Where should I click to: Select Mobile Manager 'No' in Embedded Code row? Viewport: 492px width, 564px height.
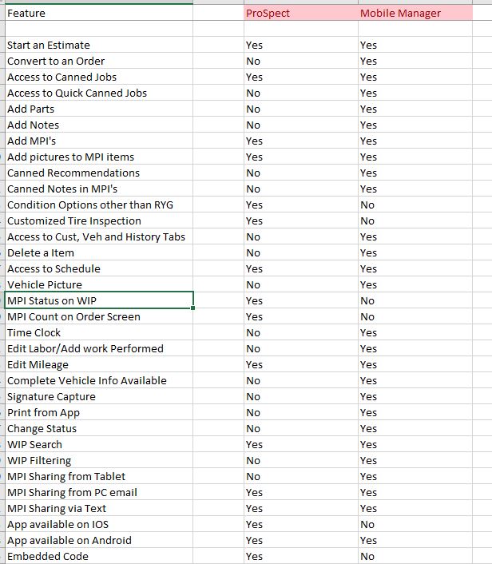pos(415,556)
